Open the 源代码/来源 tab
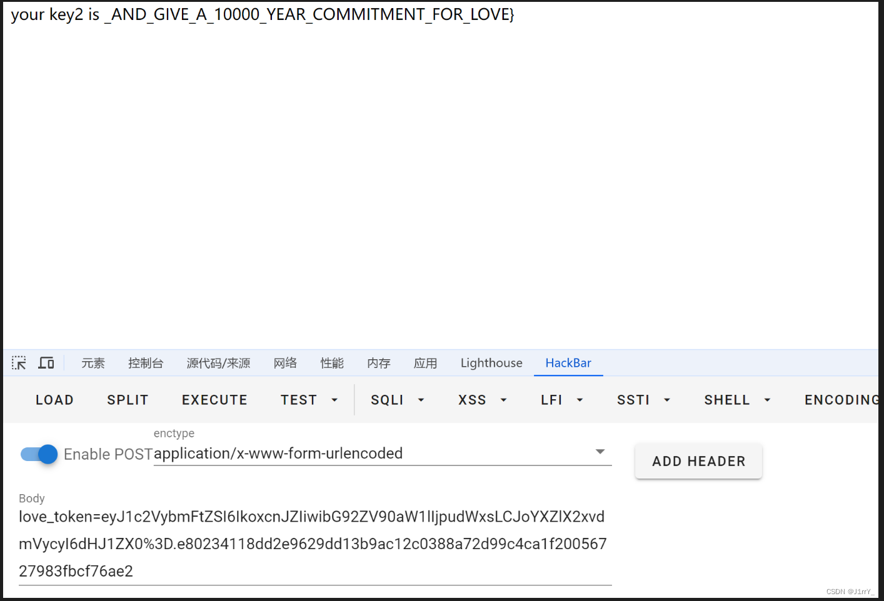This screenshot has width=884, height=601. pyautogui.click(x=218, y=363)
